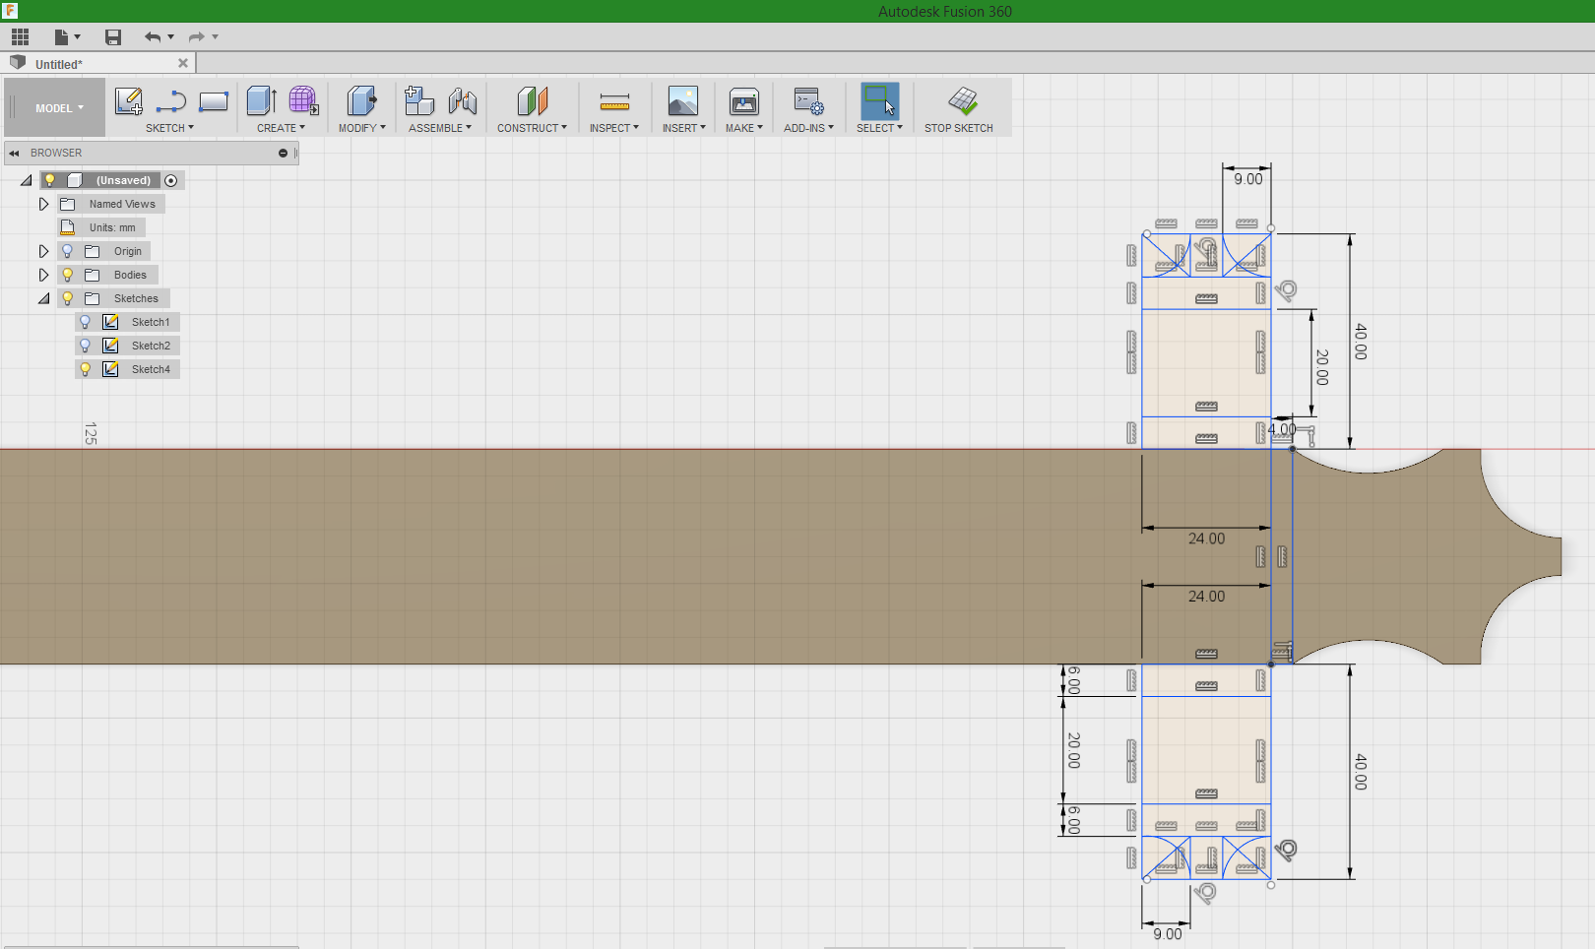Image resolution: width=1595 pixels, height=949 pixels.
Task: Open the CONSTRUCT dropdown menu
Action: pyautogui.click(x=532, y=128)
